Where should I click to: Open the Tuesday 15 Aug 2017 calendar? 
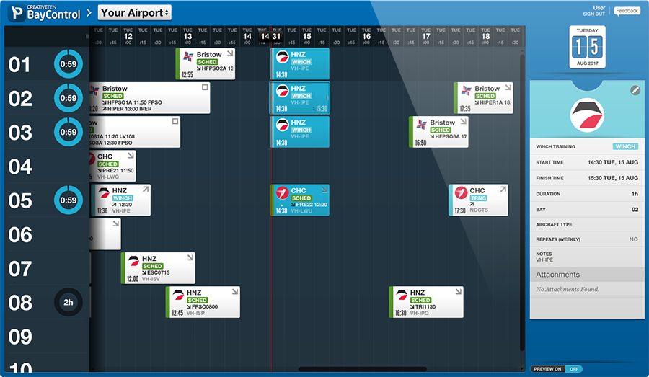click(587, 47)
